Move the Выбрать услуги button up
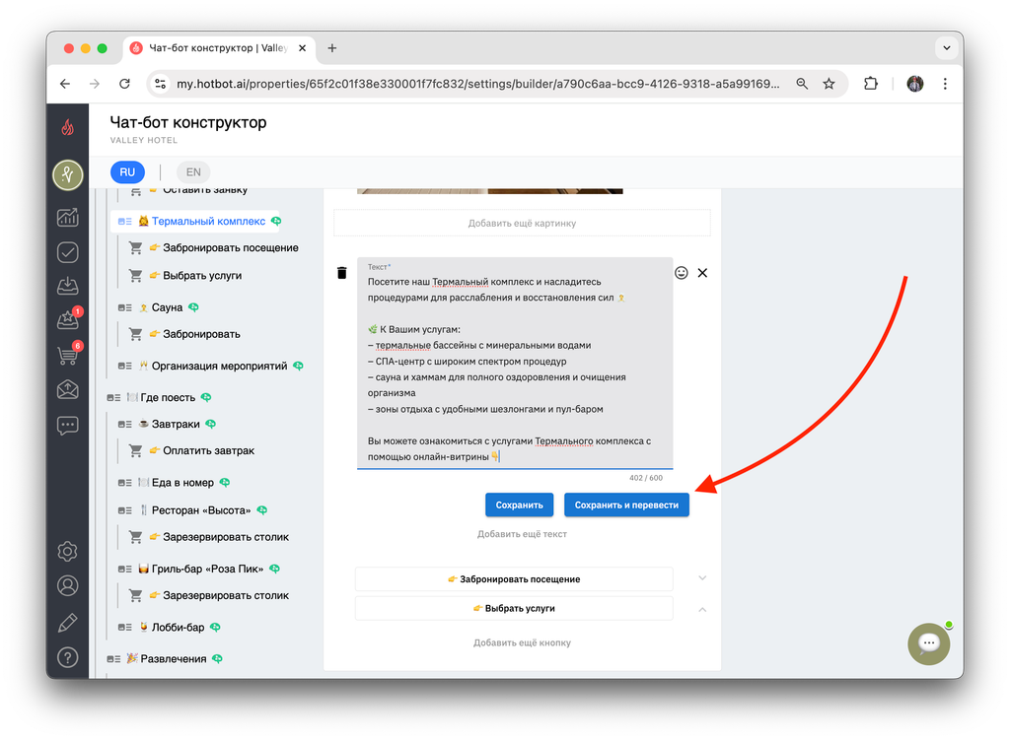The height and width of the screenshot is (740, 1010). (702, 609)
